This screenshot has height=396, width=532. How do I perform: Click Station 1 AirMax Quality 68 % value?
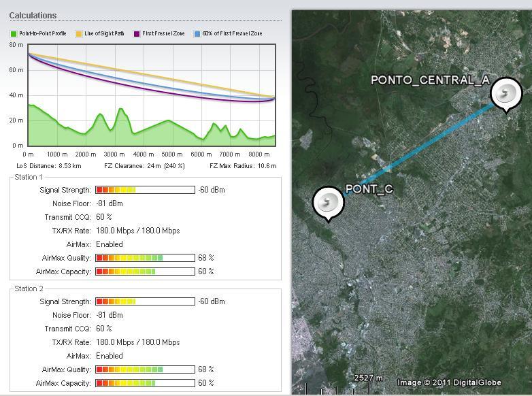point(206,258)
